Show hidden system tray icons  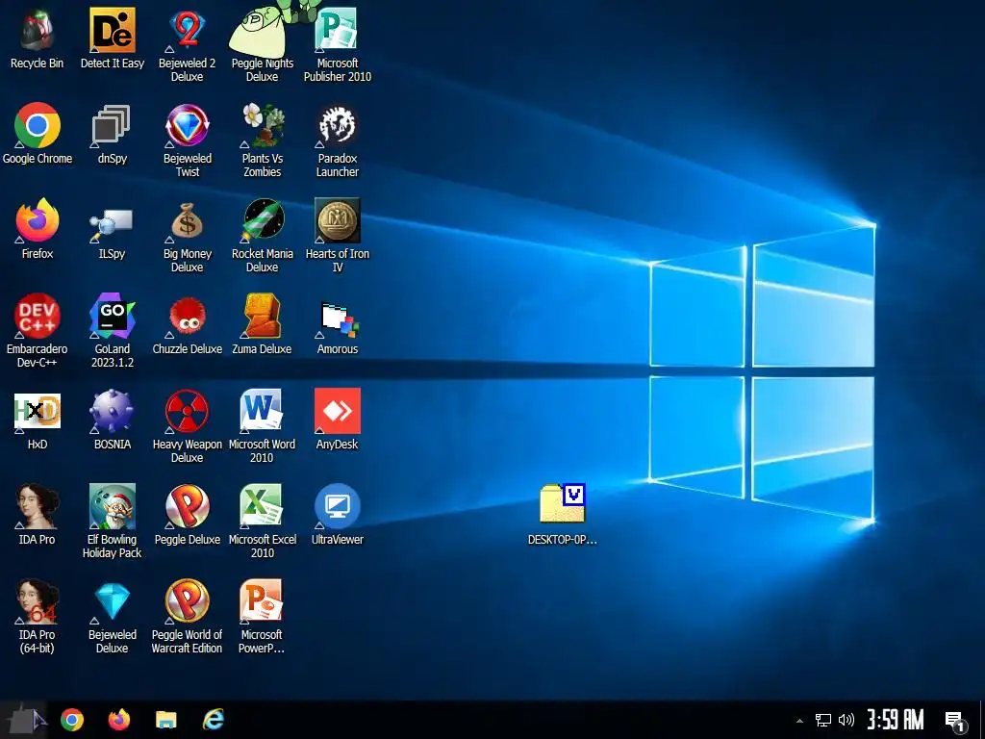[x=799, y=720]
